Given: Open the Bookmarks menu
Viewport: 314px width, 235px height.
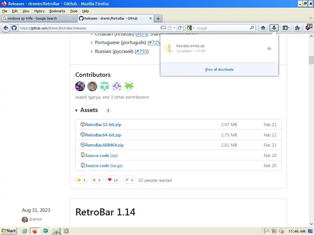Looking at the screenshot, I should [57, 11].
